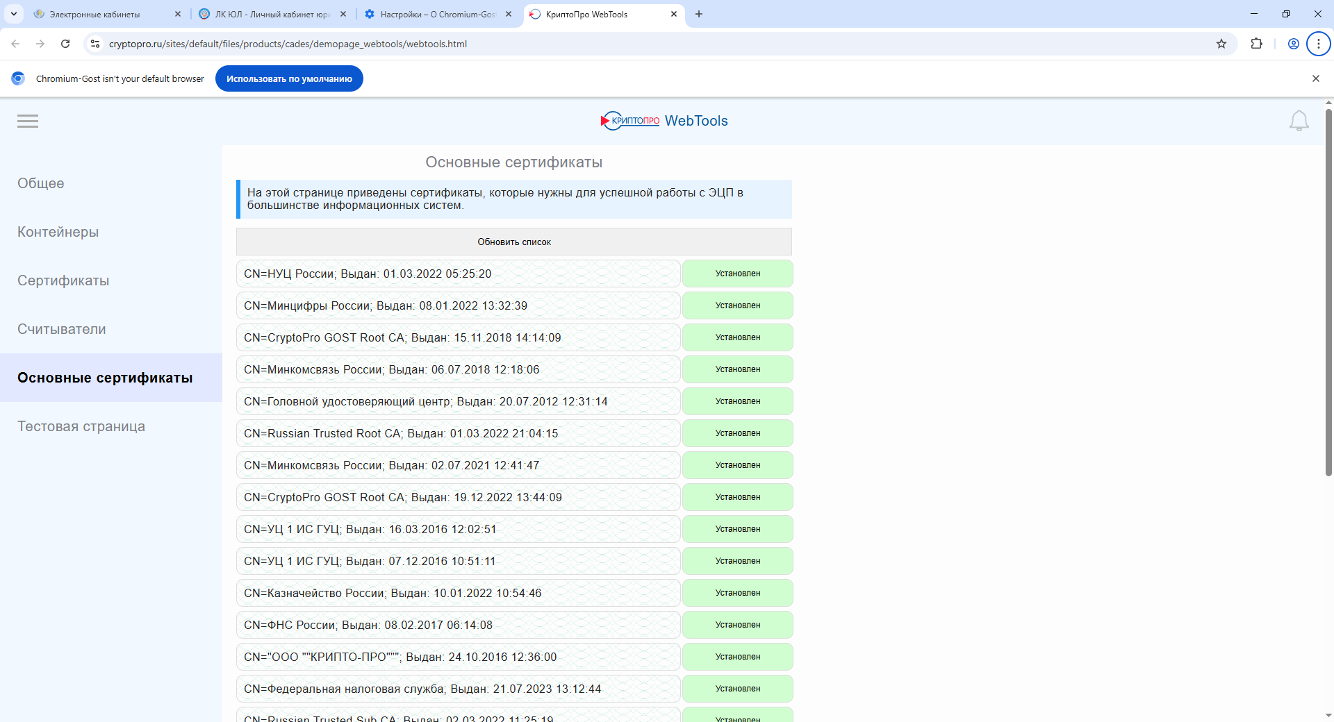Open the browser extensions puzzle icon
The image size is (1334, 722).
click(1256, 44)
